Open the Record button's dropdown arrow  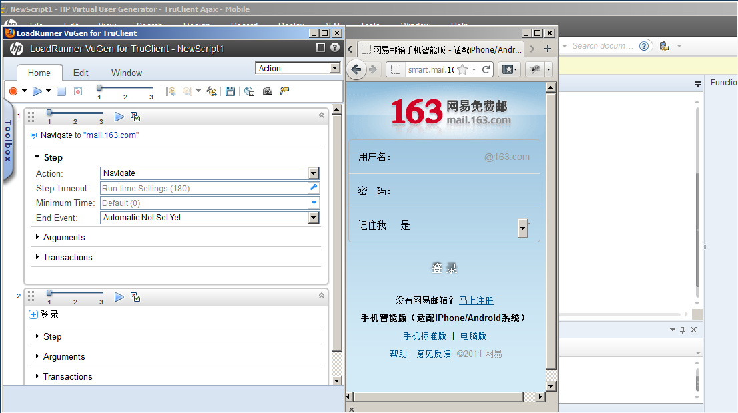click(x=24, y=91)
